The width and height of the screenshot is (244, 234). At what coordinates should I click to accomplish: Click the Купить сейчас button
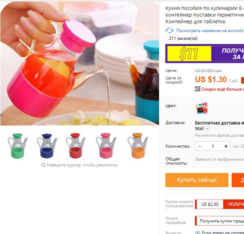pos(197,180)
